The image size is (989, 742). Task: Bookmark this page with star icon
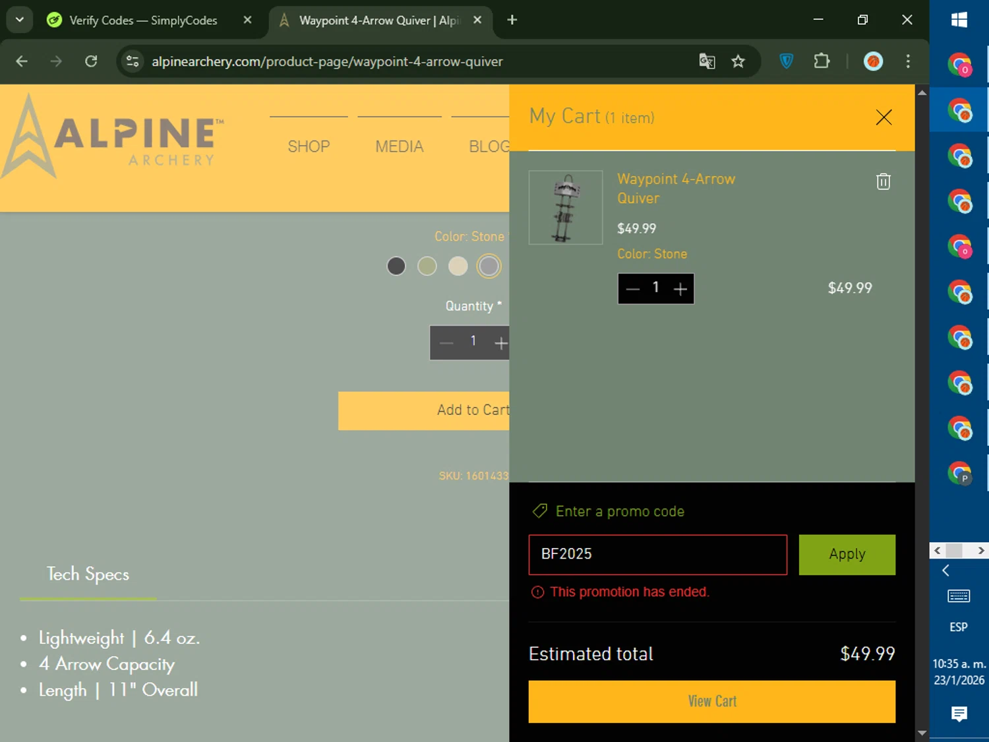click(738, 61)
